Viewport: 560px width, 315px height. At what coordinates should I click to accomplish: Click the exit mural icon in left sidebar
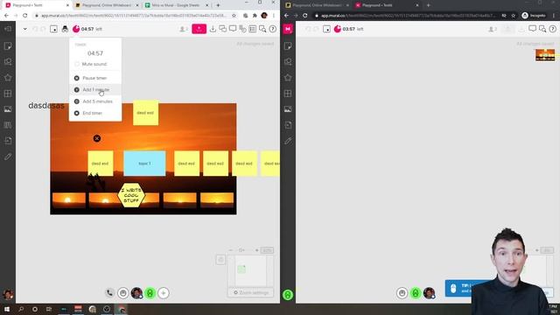pyautogui.click(x=8, y=29)
